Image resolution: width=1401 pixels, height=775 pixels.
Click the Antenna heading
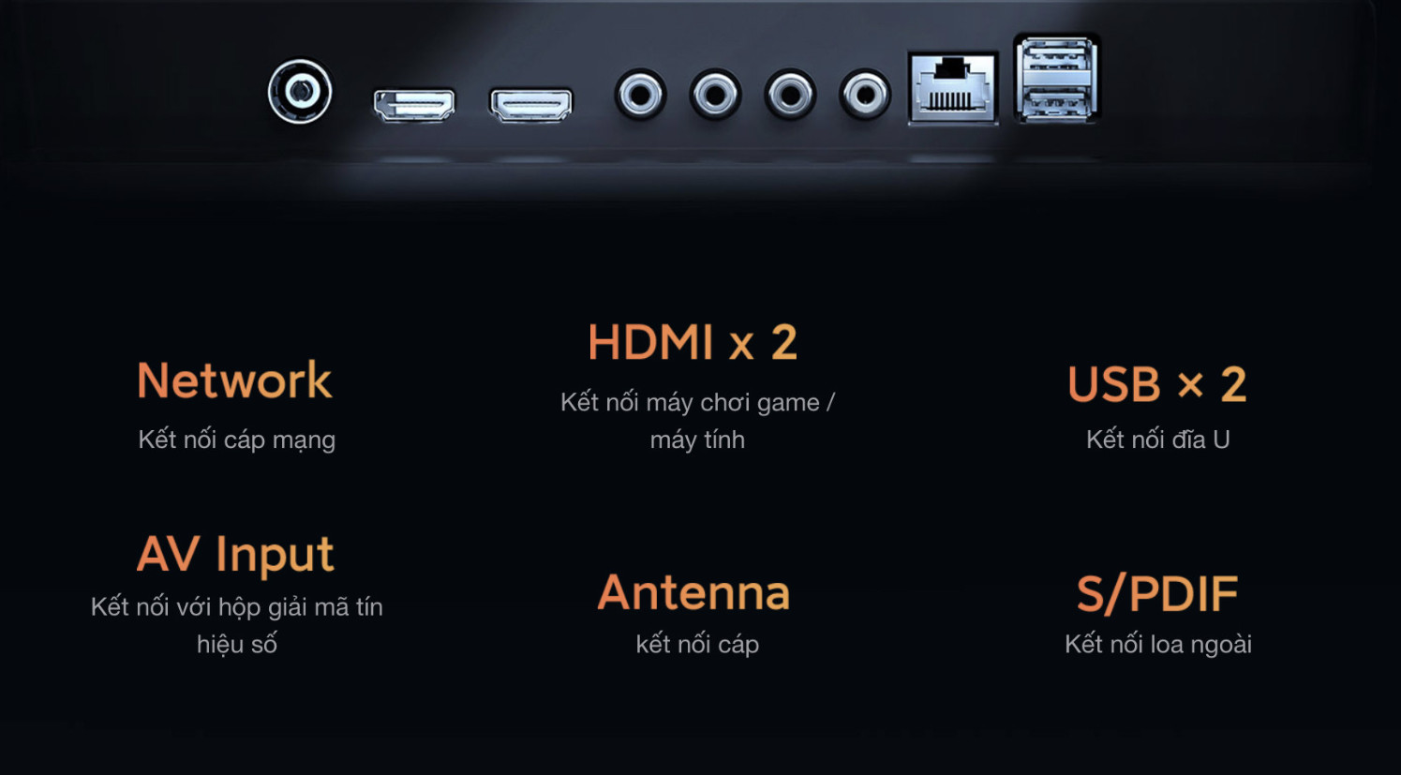tap(693, 592)
